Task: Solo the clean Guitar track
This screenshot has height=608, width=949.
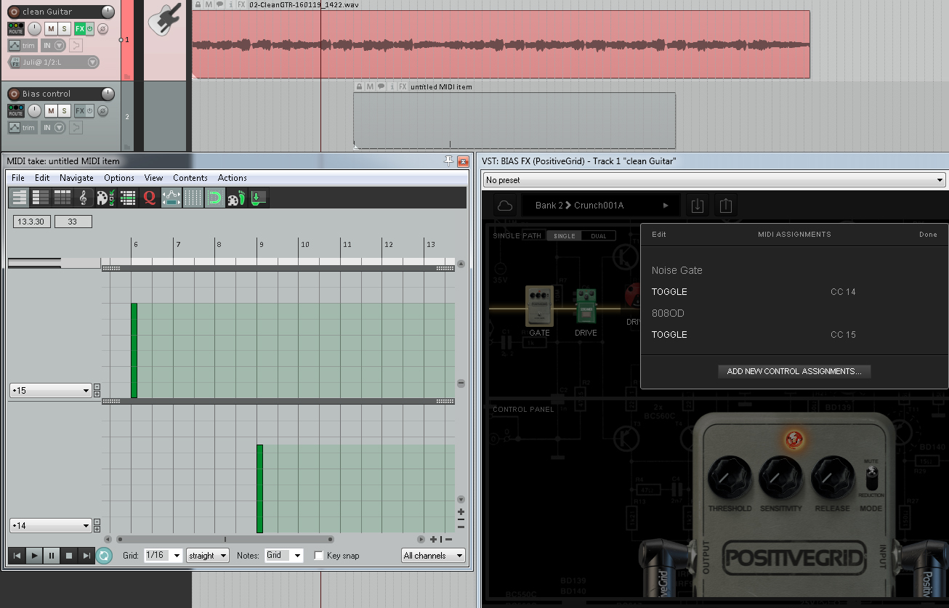Action: click(x=64, y=29)
